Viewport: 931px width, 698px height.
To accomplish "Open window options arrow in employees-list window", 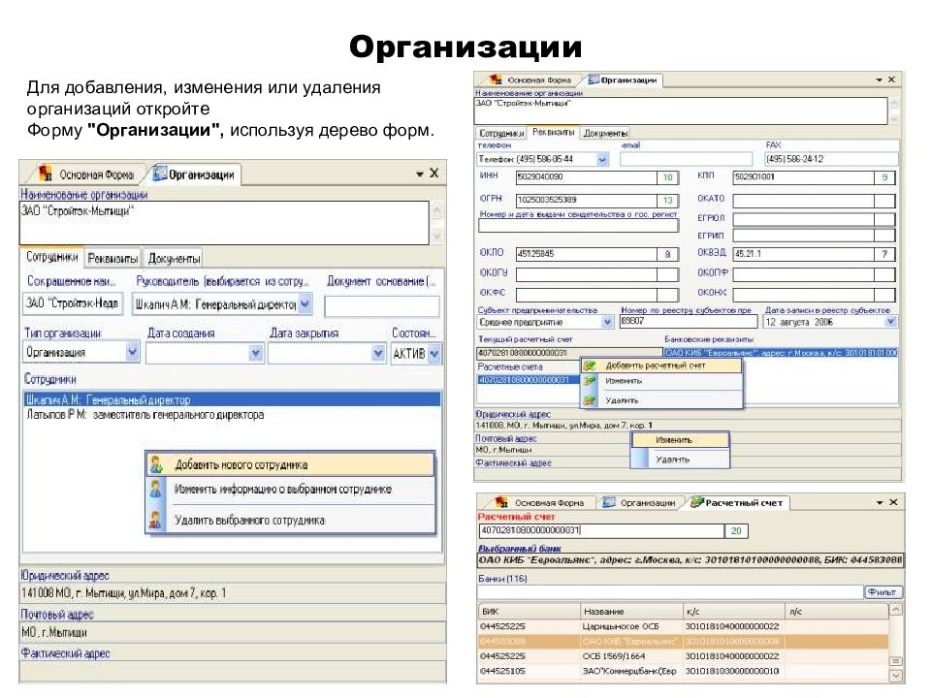I will coord(420,174).
